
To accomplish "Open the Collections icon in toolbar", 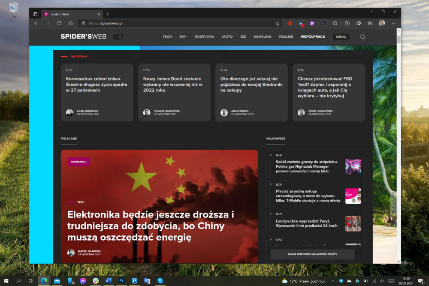I will point(359,24).
